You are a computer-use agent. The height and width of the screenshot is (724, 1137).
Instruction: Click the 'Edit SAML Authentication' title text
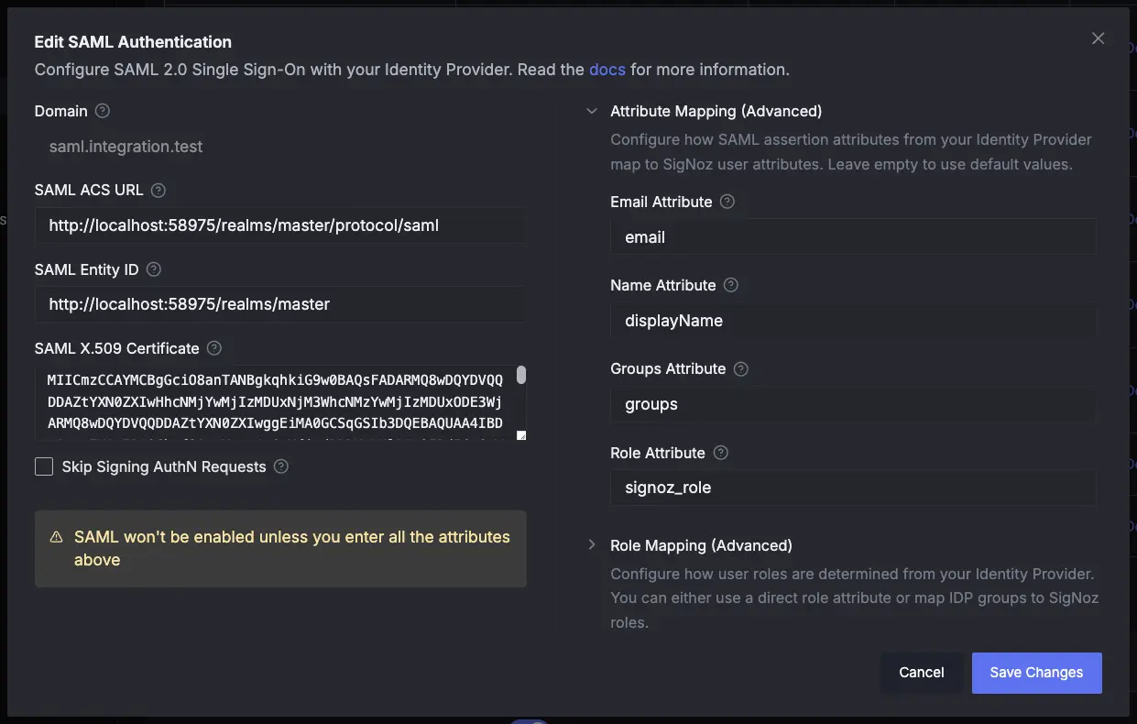pos(133,42)
